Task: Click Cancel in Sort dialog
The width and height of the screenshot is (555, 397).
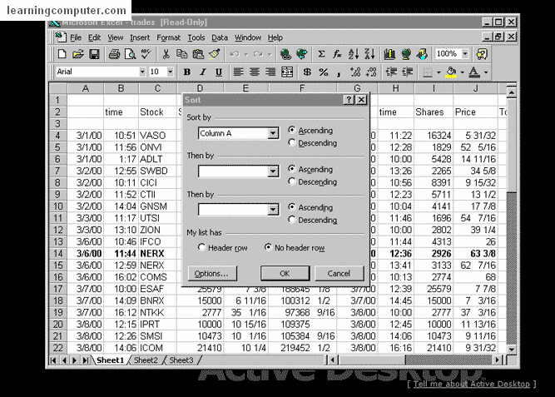Action: tap(339, 273)
